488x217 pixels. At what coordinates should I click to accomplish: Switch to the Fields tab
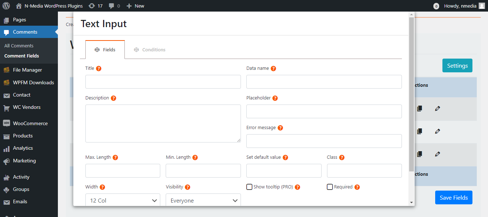point(105,50)
